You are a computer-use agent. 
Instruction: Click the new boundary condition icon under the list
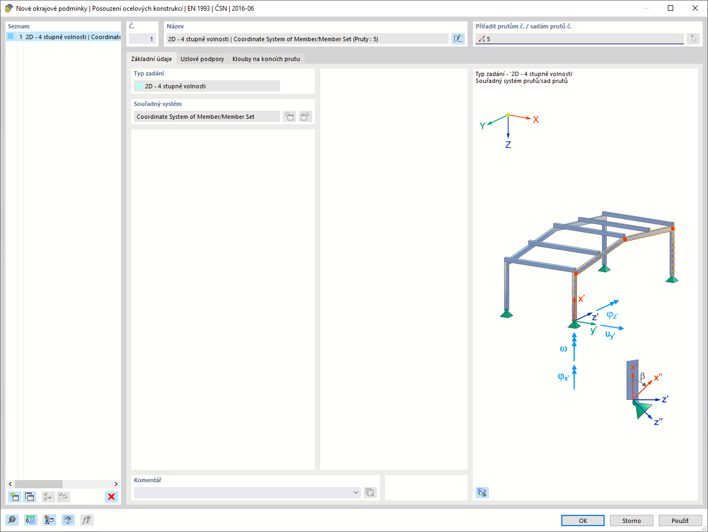[14, 497]
